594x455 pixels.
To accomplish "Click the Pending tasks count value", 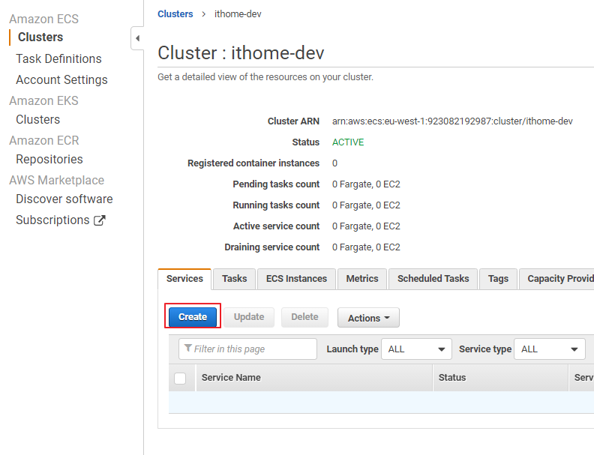I will point(366,184).
